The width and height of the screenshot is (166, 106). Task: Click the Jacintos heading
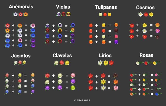[21, 56]
